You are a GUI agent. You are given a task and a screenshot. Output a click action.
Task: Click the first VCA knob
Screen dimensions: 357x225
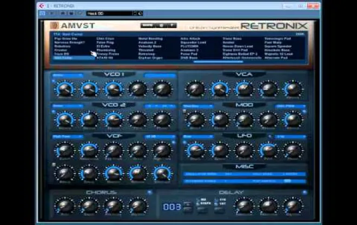point(195,89)
